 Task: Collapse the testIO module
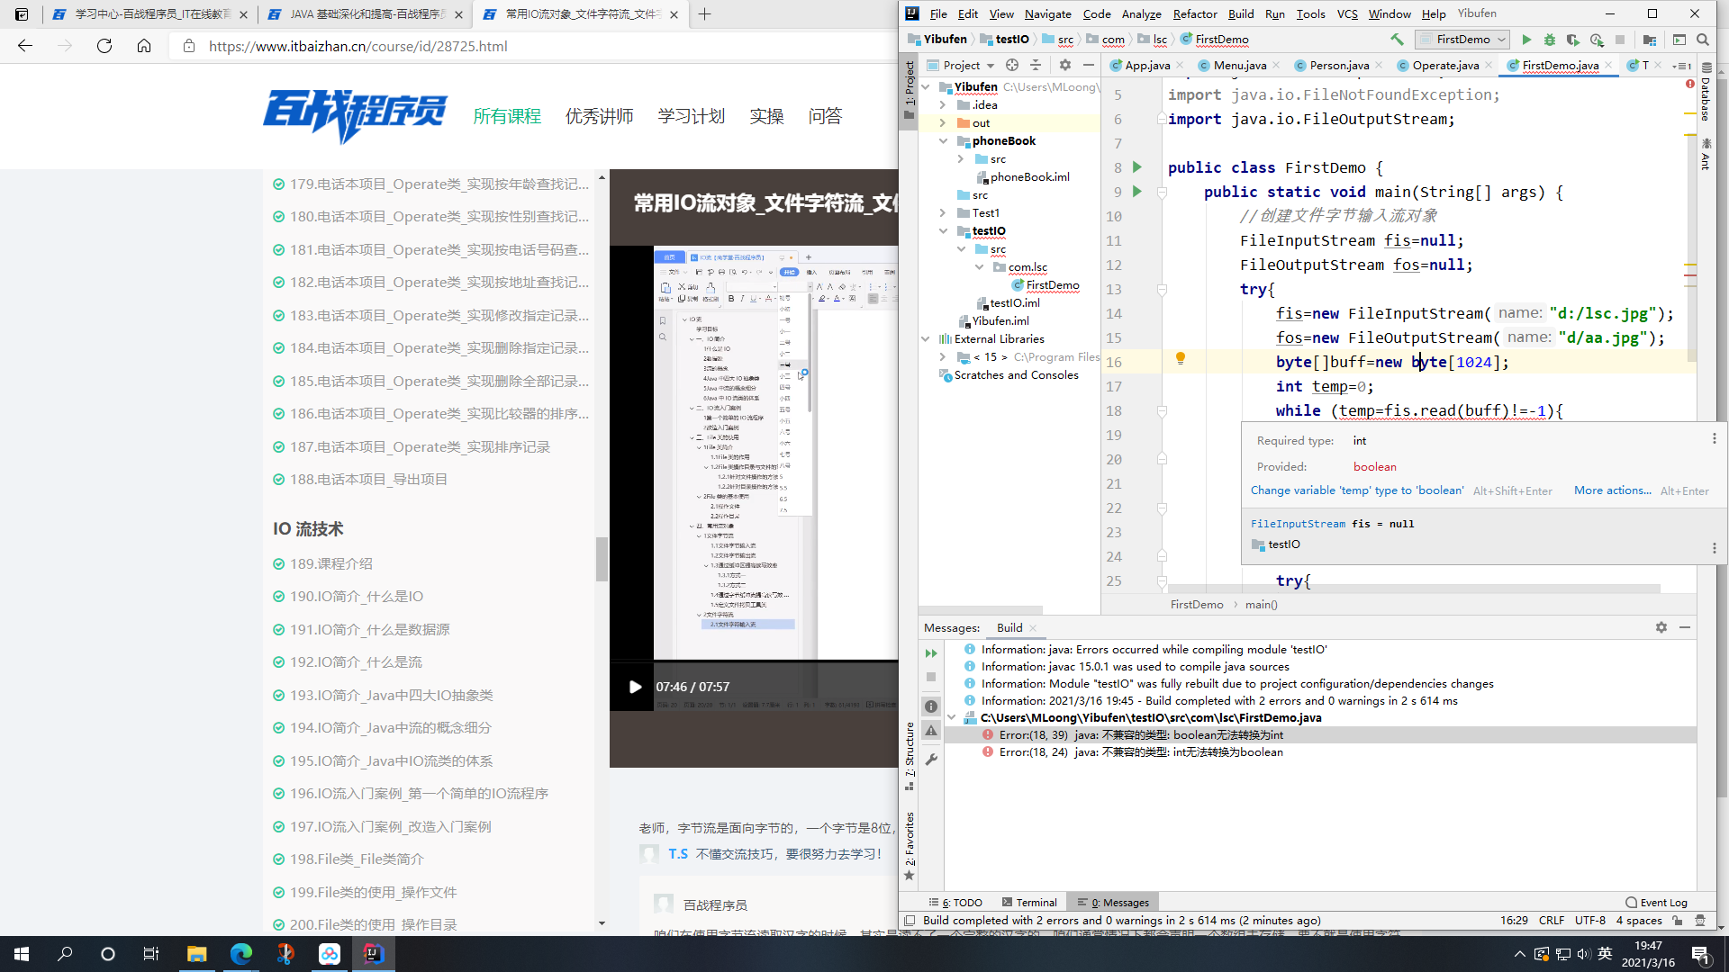943,231
